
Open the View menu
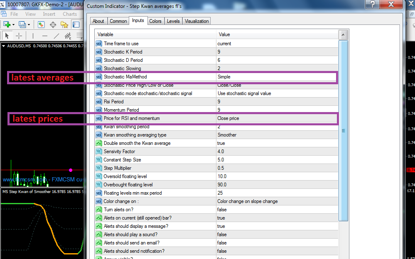click(30, 14)
